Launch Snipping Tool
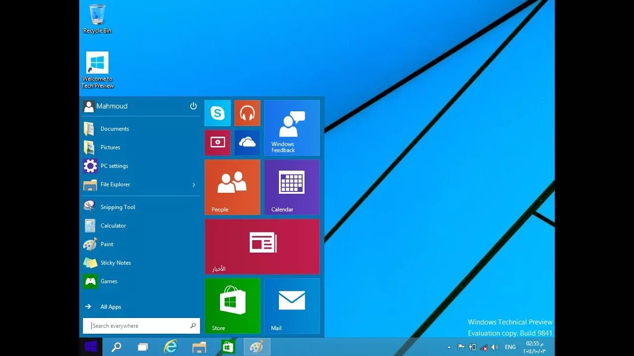This screenshot has width=634, height=356. (x=141, y=207)
